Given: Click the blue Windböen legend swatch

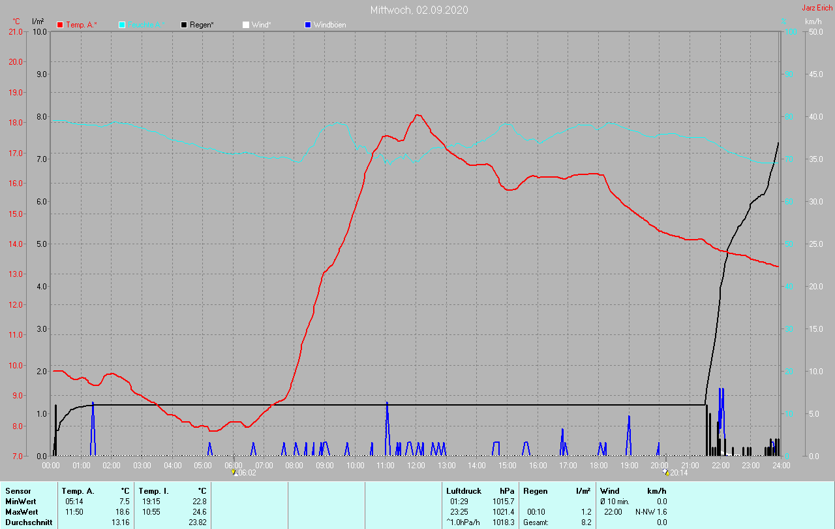Looking at the screenshot, I should click(307, 25).
